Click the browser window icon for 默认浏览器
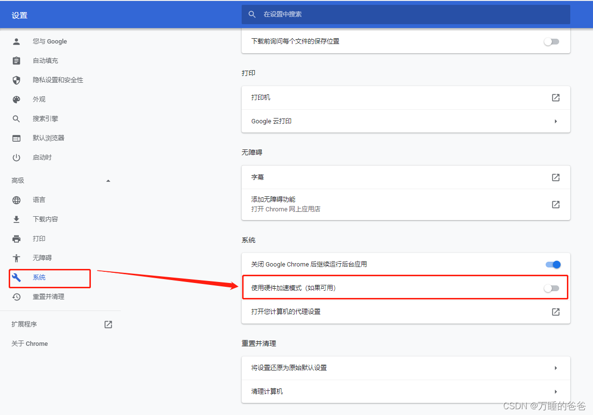 pos(16,138)
